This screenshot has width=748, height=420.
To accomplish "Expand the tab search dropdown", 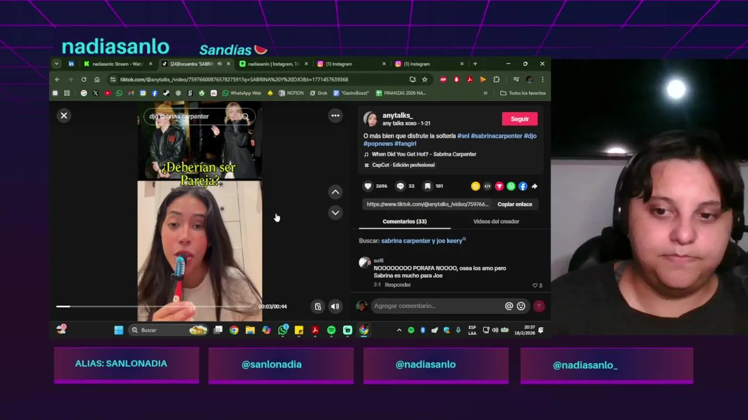I will coord(57,64).
